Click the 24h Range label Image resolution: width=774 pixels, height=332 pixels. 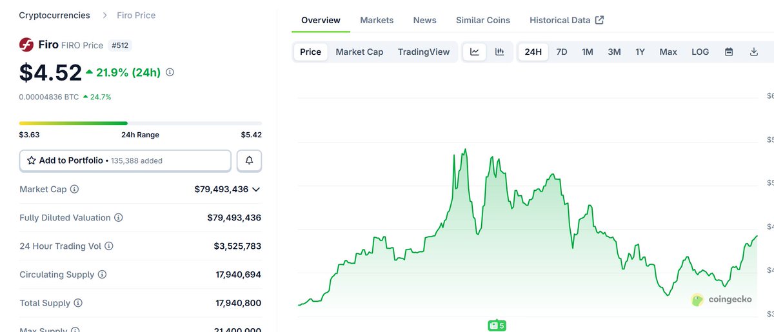(140, 135)
